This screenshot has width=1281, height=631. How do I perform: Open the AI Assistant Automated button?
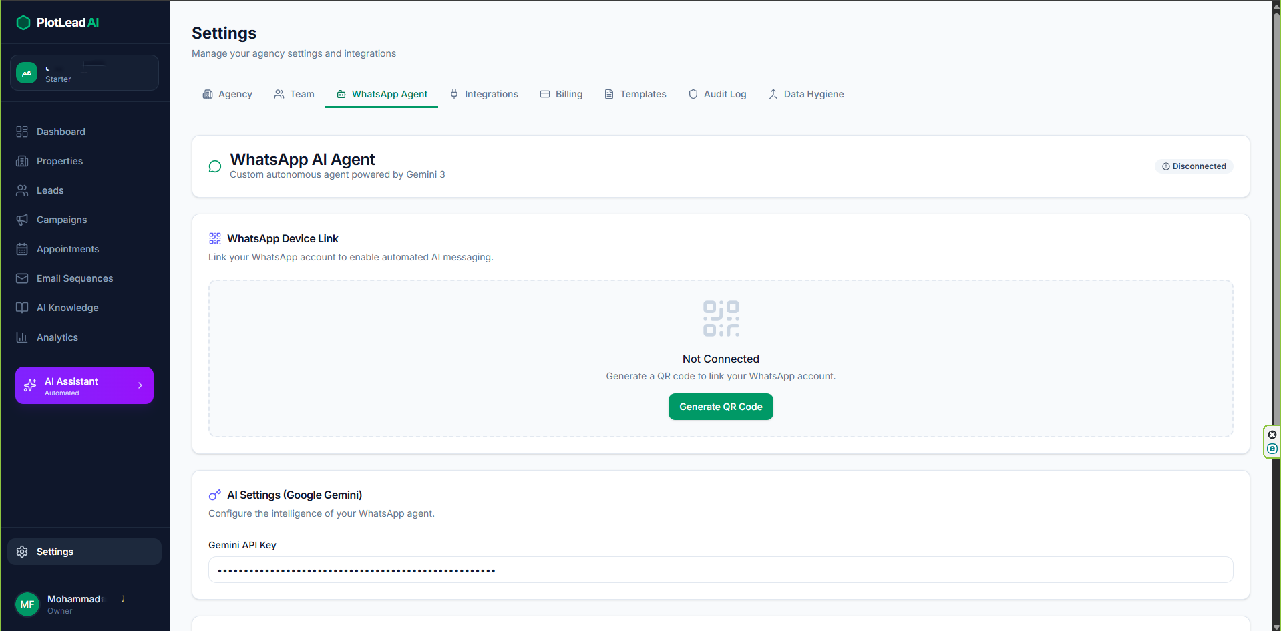84,385
